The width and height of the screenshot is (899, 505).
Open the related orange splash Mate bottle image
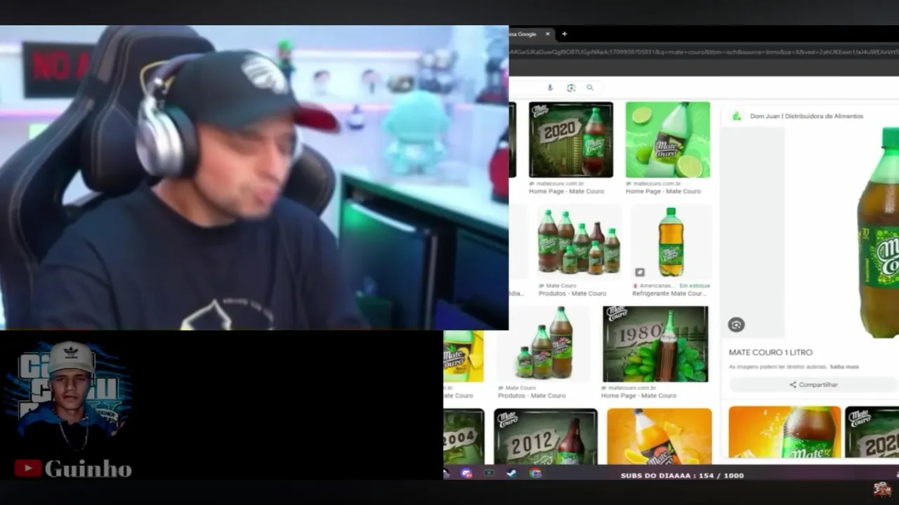[785, 432]
